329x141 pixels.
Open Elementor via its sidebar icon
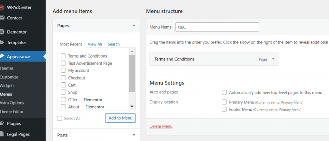click(2, 32)
